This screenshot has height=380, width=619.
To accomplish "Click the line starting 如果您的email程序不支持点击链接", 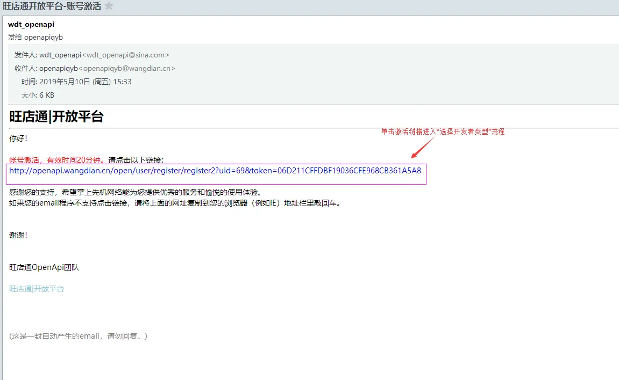I will (175, 203).
